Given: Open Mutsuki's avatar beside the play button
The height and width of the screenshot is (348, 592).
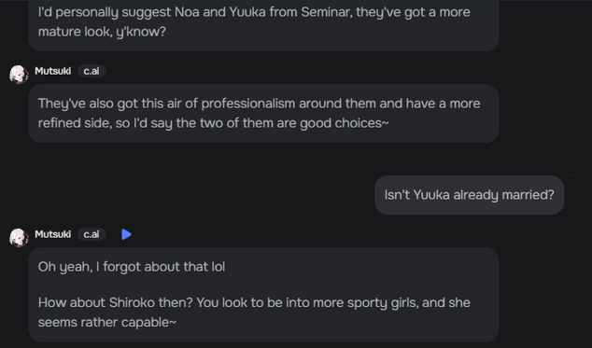Looking at the screenshot, I should [x=19, y=238].
